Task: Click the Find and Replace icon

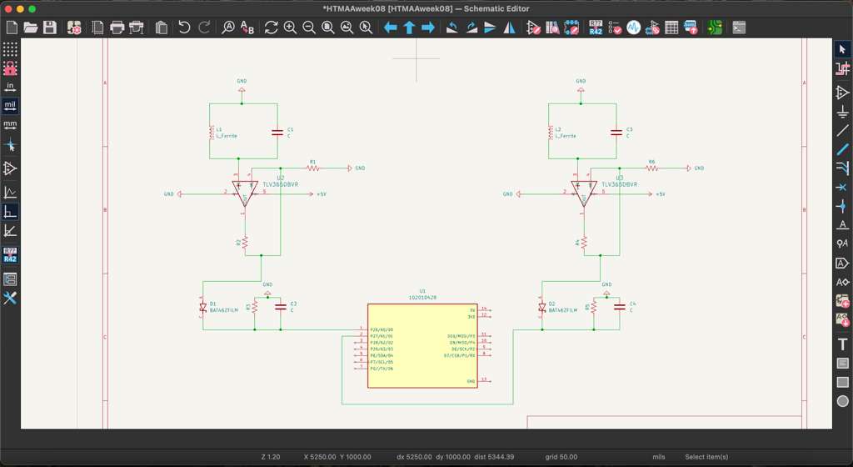Action: (247, 28)
